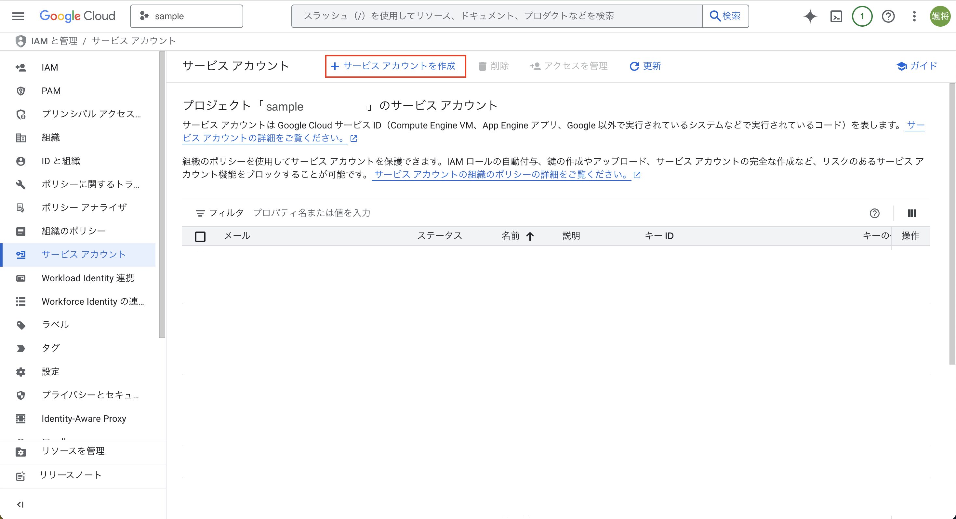This screenshot has height=519, width=956.
Task: Click the 検索 search button
Action: (x=725, y=16)
